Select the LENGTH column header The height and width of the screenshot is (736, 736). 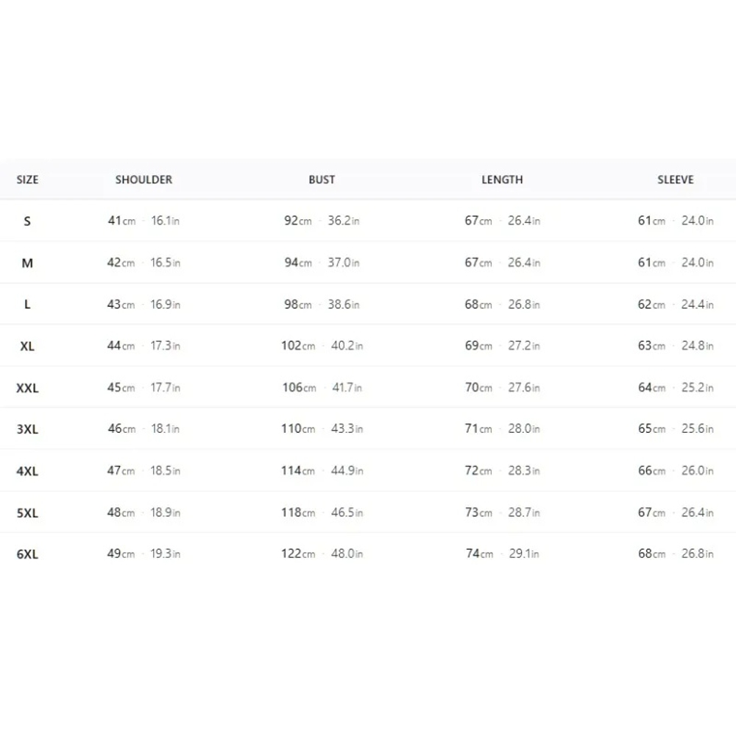502,180
